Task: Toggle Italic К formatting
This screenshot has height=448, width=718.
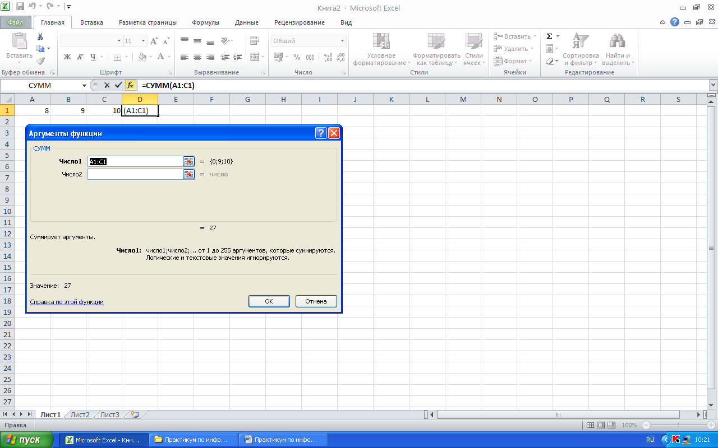Action: [x=80, y=57]
